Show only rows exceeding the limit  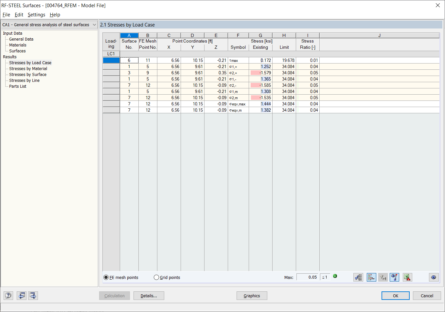(x=383, y=277)
